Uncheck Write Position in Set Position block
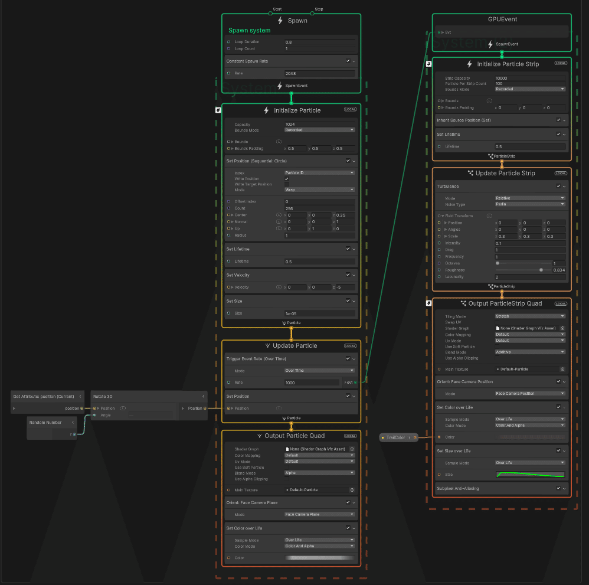The width and height of the screenshot is (589, 585). tap(287, 179)
